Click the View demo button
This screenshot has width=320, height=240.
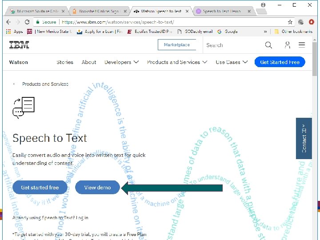click(x=97, y=188)
